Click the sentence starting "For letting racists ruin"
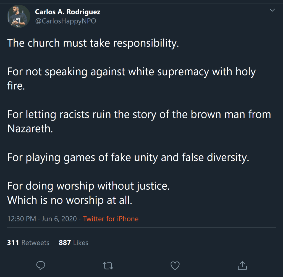283x277 pixels. pyautogui.click(x=139, y=114)
